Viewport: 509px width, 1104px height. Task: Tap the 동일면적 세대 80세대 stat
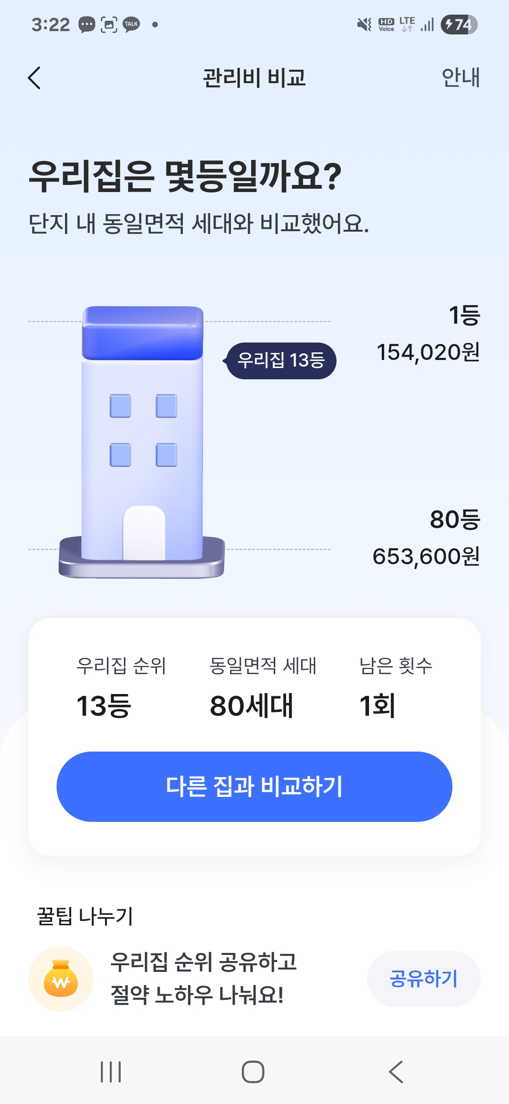(263, 687)
